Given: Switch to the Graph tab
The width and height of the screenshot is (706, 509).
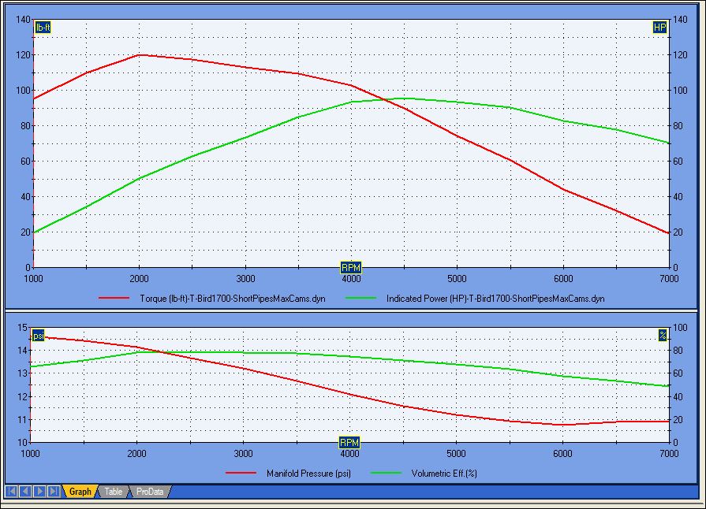Looking at the screenshot, I should [80, 492].
